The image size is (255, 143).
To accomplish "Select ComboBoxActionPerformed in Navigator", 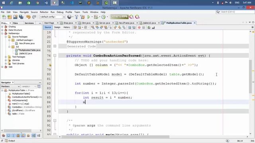I will point(27,97).
